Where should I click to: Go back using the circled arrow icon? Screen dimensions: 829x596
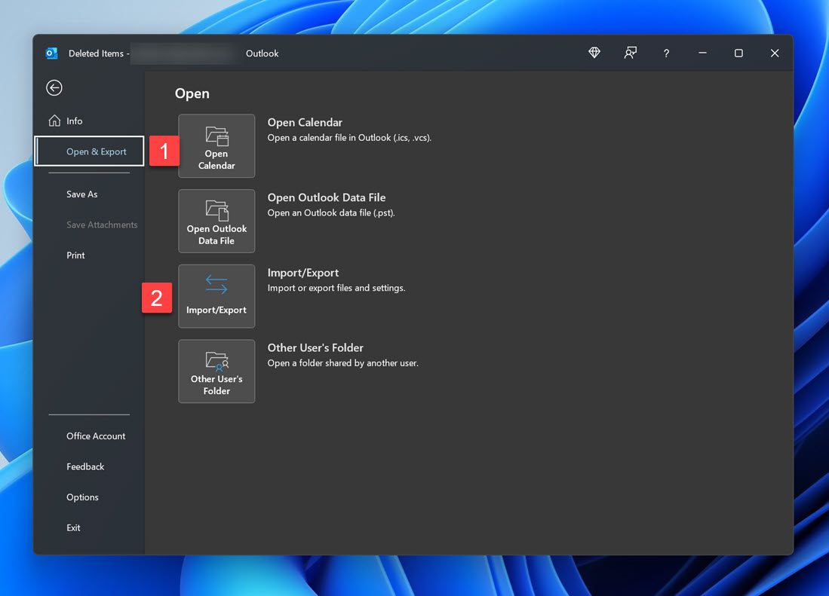click(54, 87)
